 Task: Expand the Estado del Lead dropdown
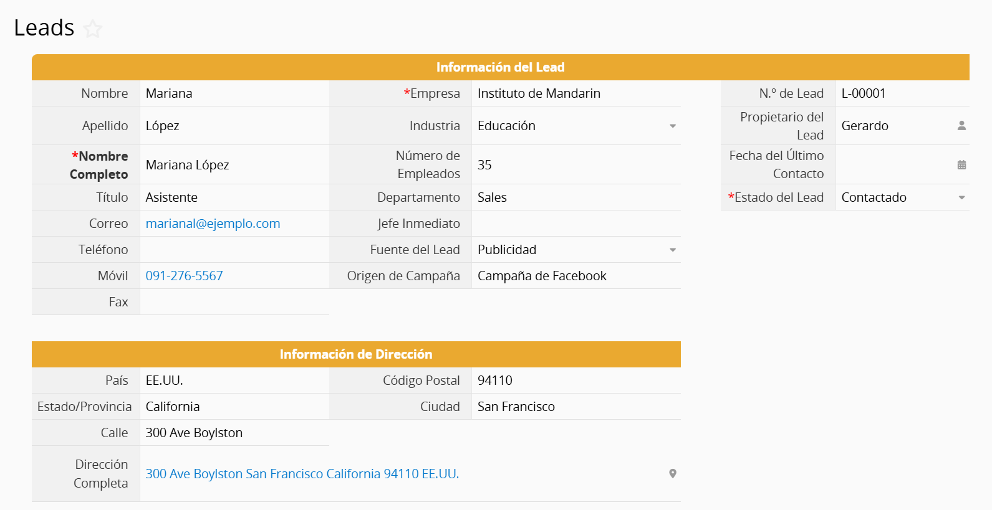(961, 197)
